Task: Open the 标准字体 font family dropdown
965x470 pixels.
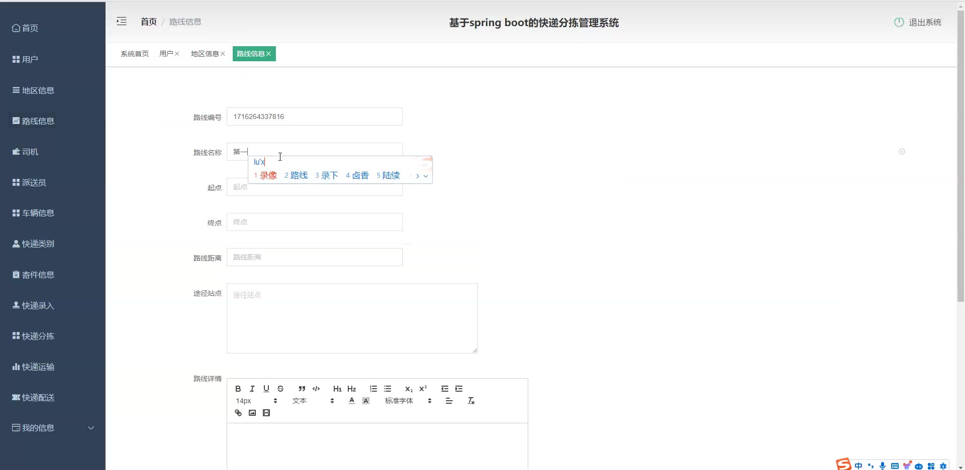Action: click(408, 401)
